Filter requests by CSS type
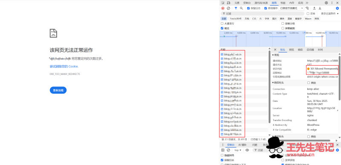Image resolution: width=341 pixels, height=165 pixels. [254, 19]
